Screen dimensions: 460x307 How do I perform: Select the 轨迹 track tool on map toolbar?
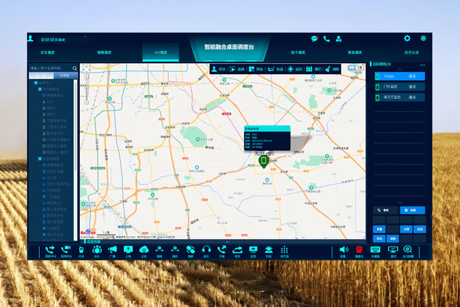(x=275, y=69)
